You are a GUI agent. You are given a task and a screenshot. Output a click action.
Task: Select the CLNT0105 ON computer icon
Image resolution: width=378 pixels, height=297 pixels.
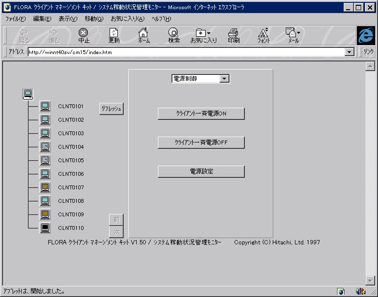coord(45,160)
